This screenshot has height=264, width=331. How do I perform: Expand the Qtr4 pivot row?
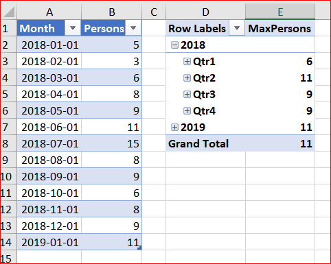click(x=187, y=111)
